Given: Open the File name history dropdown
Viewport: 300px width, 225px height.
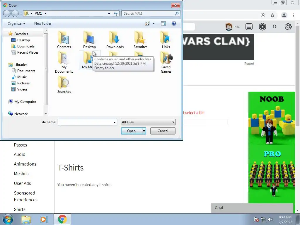Looking at the screenshot, I should point(115,122).
